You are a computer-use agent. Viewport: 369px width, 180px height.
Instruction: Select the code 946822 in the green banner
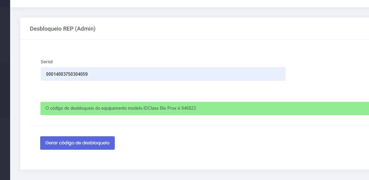(189, 108)
